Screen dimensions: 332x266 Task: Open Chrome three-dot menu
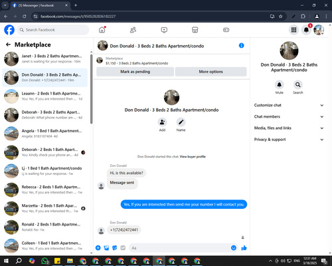pyautogui.click(x=326, y=16)
